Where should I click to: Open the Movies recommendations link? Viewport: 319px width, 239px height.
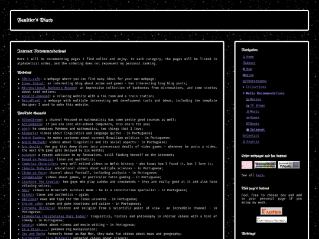253,99
